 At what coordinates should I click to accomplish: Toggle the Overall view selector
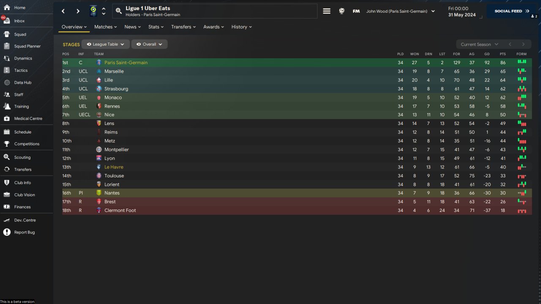tap(149, 44)
